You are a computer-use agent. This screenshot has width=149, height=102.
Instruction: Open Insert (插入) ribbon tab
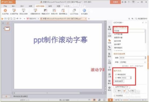pyautogui.click(x=13, y=6)
